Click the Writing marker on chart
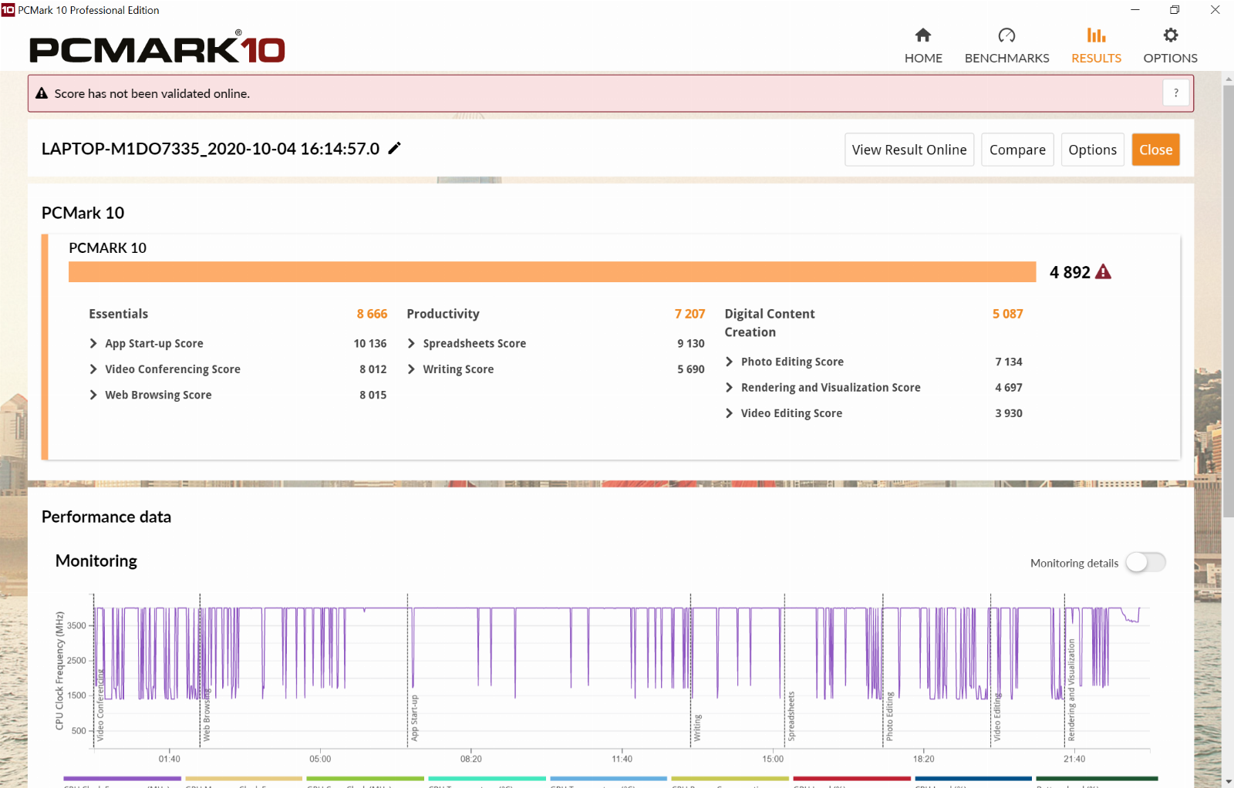 [x=697, y=727]
